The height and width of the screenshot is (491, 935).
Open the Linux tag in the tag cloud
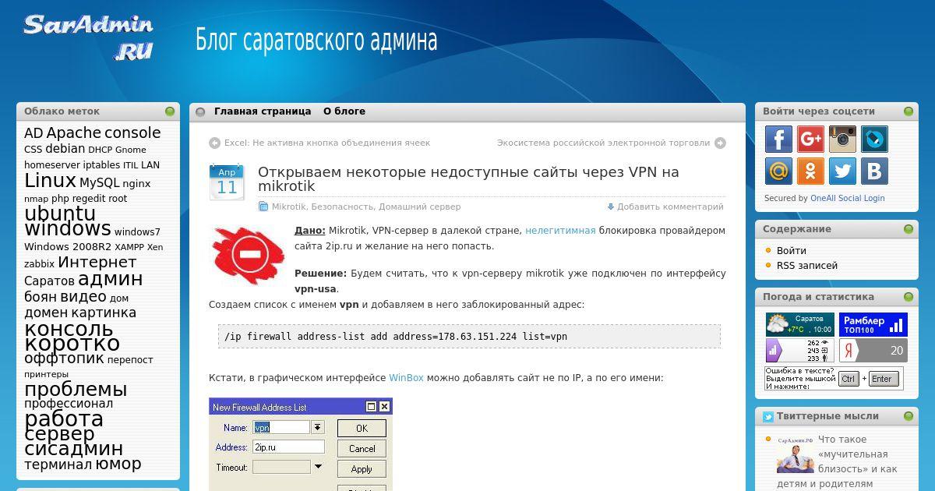coord(50,181)
